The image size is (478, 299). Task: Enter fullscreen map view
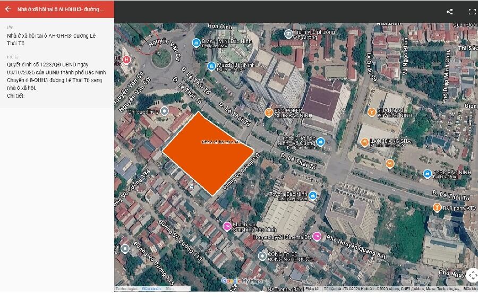click(472, 12)
